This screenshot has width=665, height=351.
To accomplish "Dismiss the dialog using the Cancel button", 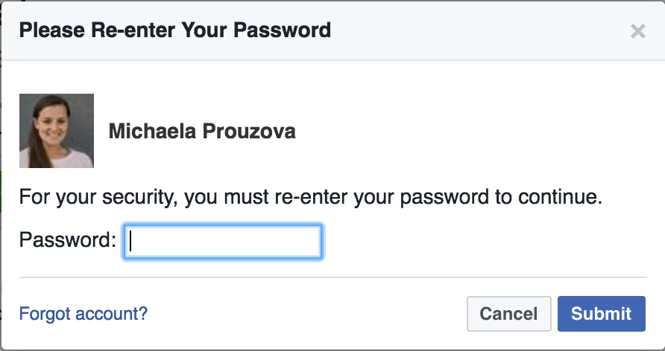I will coord(508,314).
